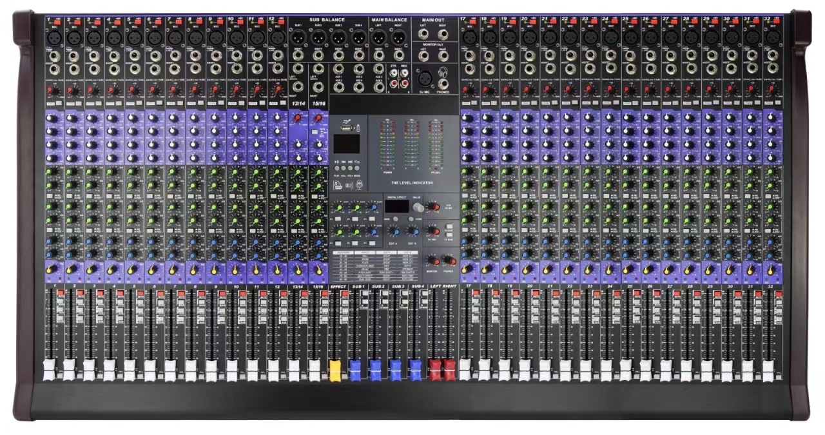Click the DJ MIC XLR input
This screenshot has width=825, height=435.
tap(423, 77)
